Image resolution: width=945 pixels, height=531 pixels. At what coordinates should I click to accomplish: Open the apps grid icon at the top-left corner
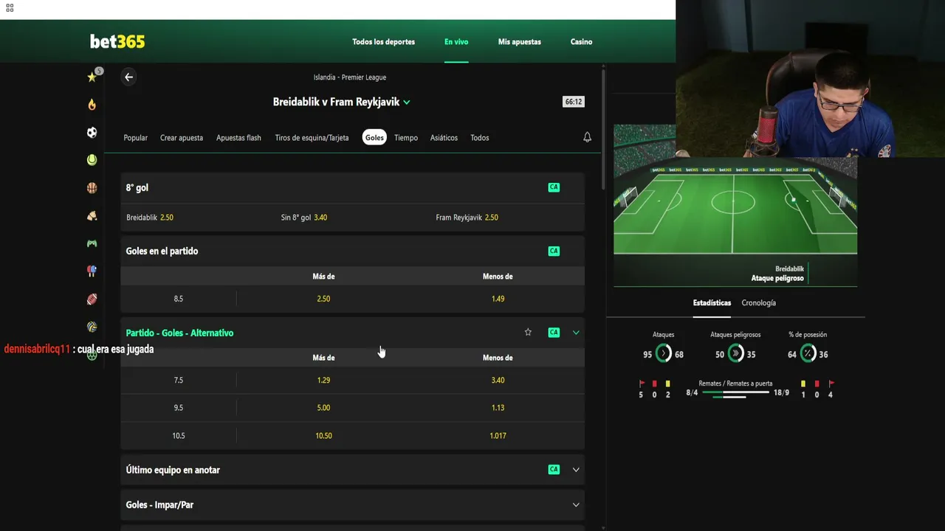click(x=10, y=8)
